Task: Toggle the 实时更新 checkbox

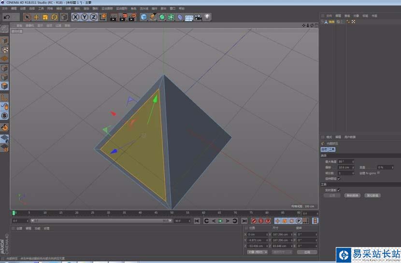Action: point(339,190)
